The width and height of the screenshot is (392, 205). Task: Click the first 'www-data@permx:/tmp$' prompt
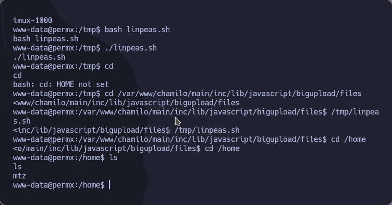[x=57, y=30]
